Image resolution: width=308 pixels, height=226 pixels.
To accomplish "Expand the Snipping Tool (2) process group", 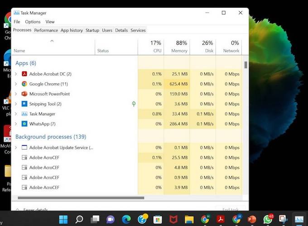I will click(16, 104).
